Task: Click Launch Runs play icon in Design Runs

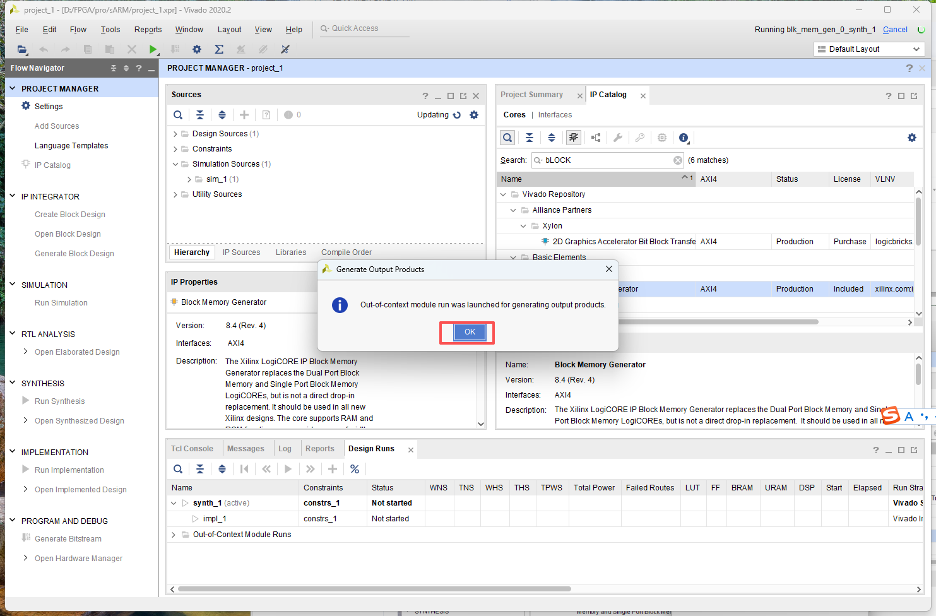Action: [x=288, y=469]
